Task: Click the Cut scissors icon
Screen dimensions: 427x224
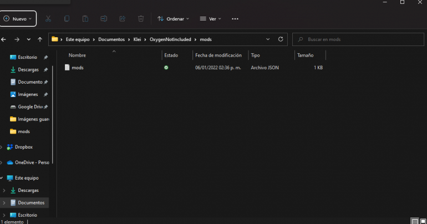Action: pos(48,19)
